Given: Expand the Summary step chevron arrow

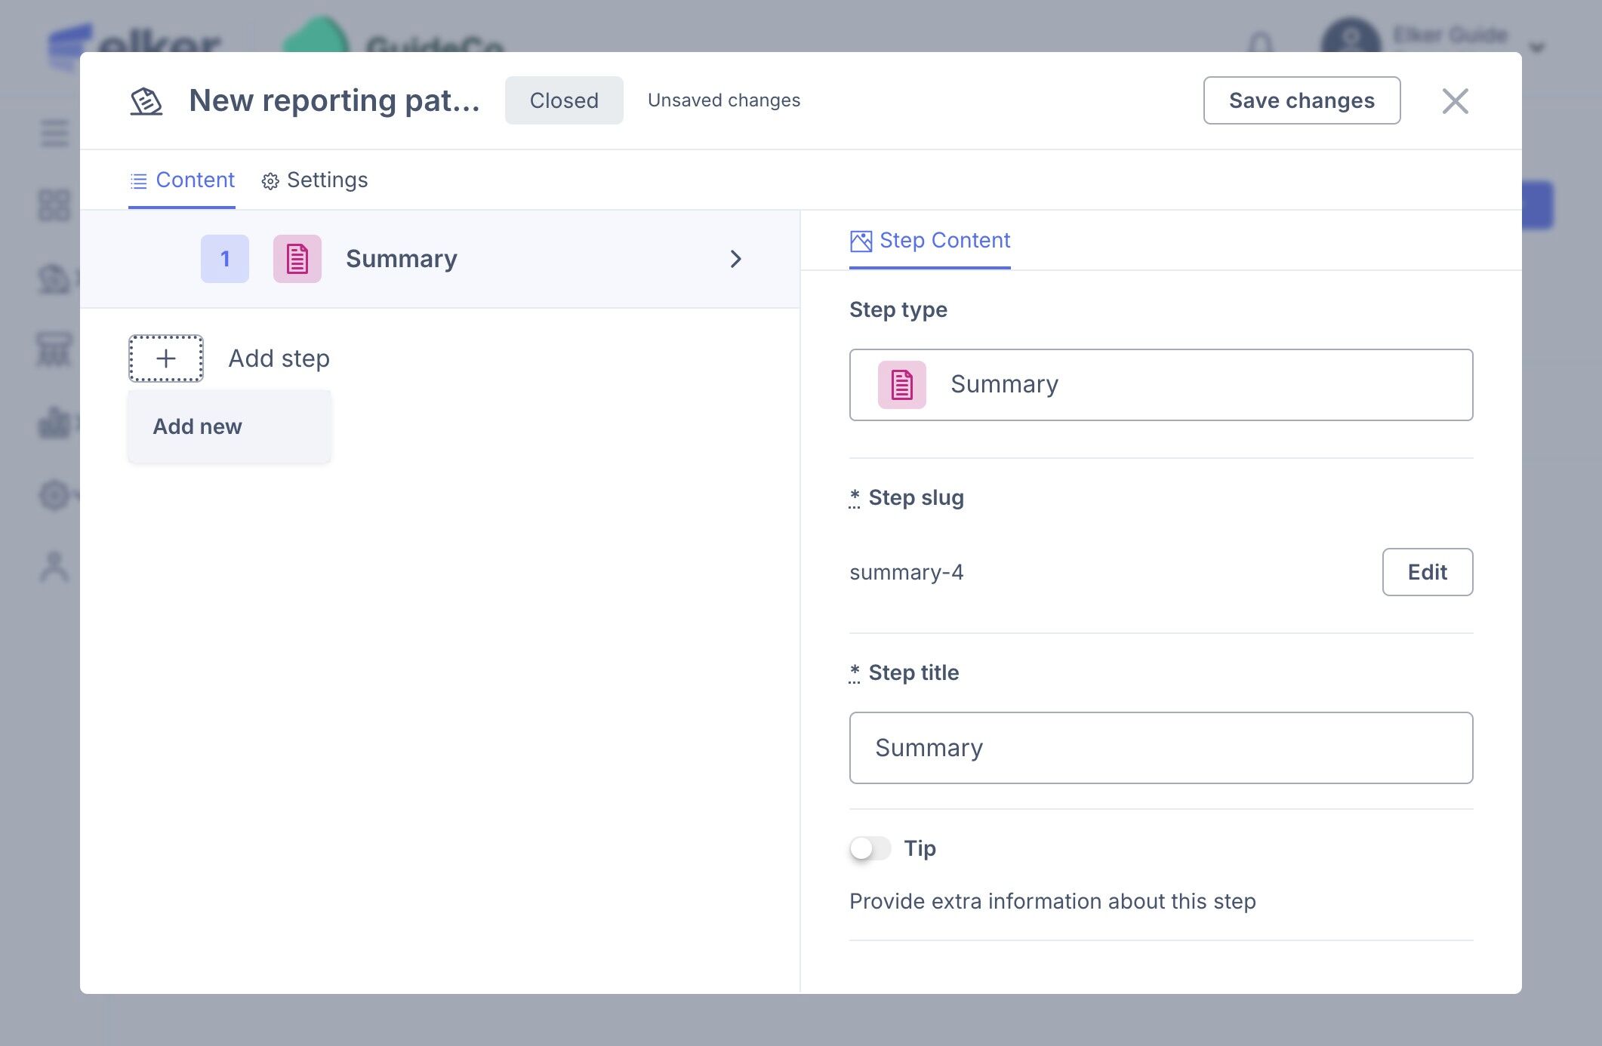Looking at the screenshot, I should click(736, 259).
